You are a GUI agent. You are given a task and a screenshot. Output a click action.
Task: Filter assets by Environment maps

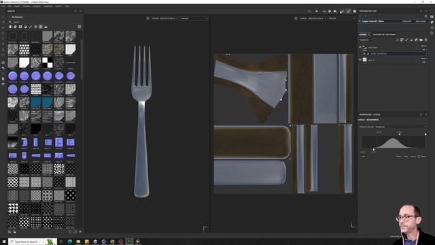(x=46, y=27)
